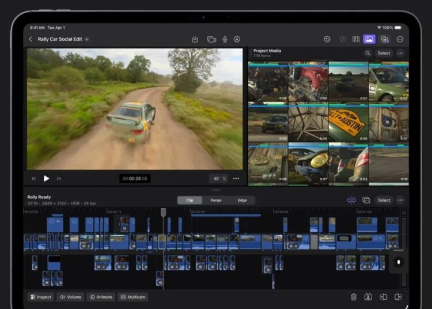Open viewer options ellipsis menu
The height and width of the screenshot is (309, 432).
click(x=236, y=179)
